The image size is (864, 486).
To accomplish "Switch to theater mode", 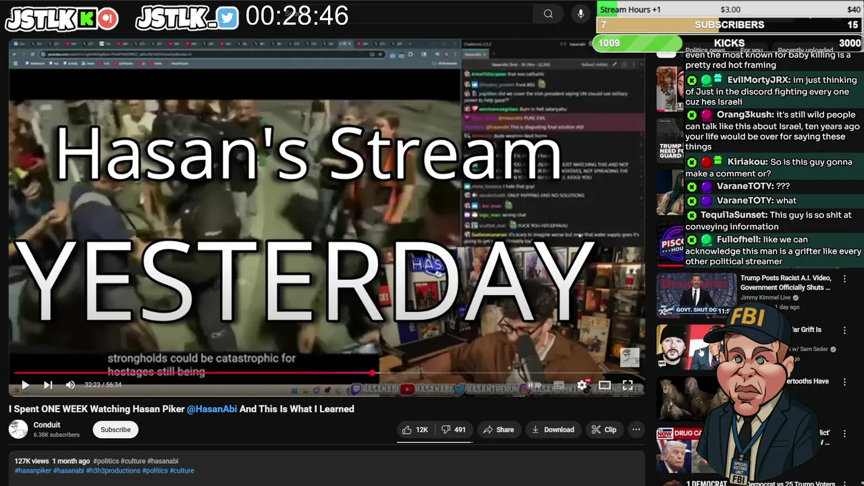I will pos(605,385).
